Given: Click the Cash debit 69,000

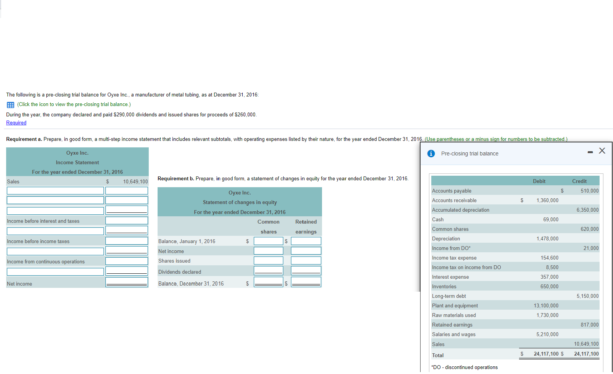Looking at the screenshot, I should coord(551,220).
